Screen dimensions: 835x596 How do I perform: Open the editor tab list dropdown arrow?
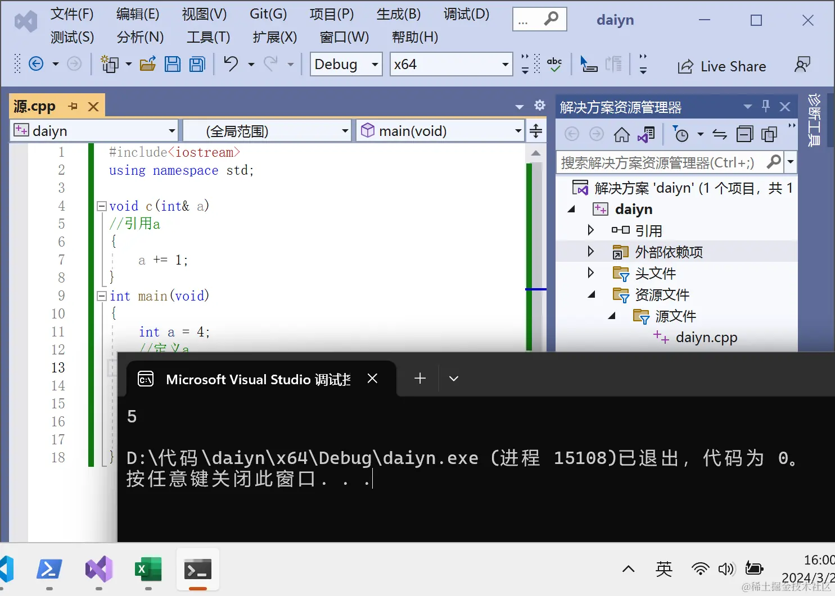coord(520,106)
